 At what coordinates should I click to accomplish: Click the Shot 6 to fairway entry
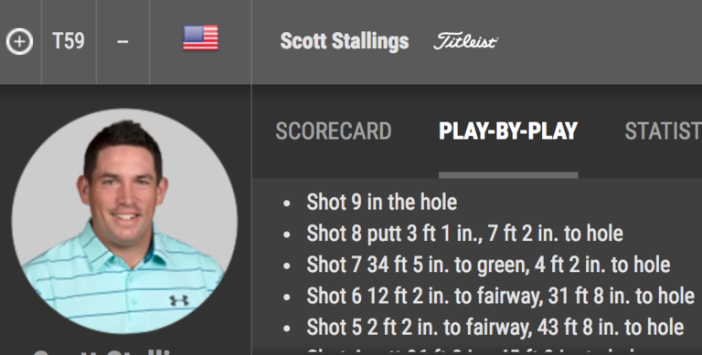501,296
